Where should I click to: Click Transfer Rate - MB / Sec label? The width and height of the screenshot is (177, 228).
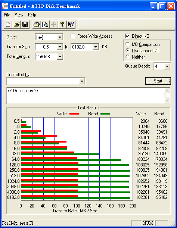pos(75,211)
